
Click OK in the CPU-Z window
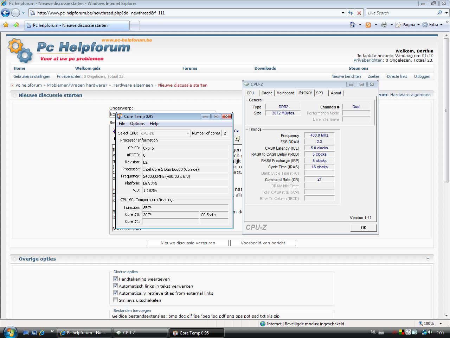pos(364,228)
